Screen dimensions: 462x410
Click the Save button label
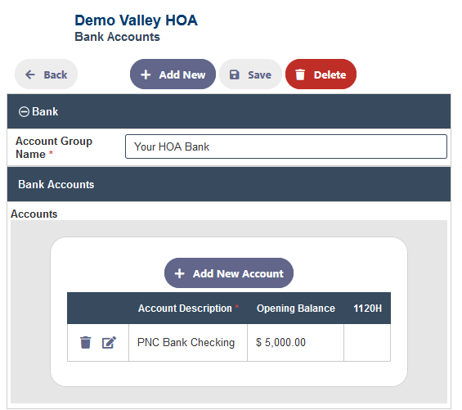259,75
